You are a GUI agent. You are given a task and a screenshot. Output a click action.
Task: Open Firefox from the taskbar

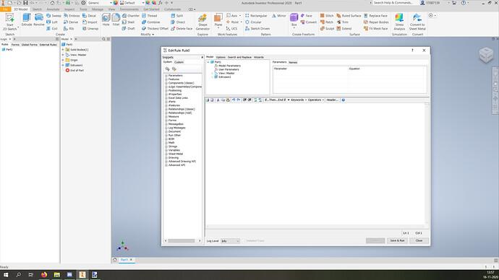(44, 275)
